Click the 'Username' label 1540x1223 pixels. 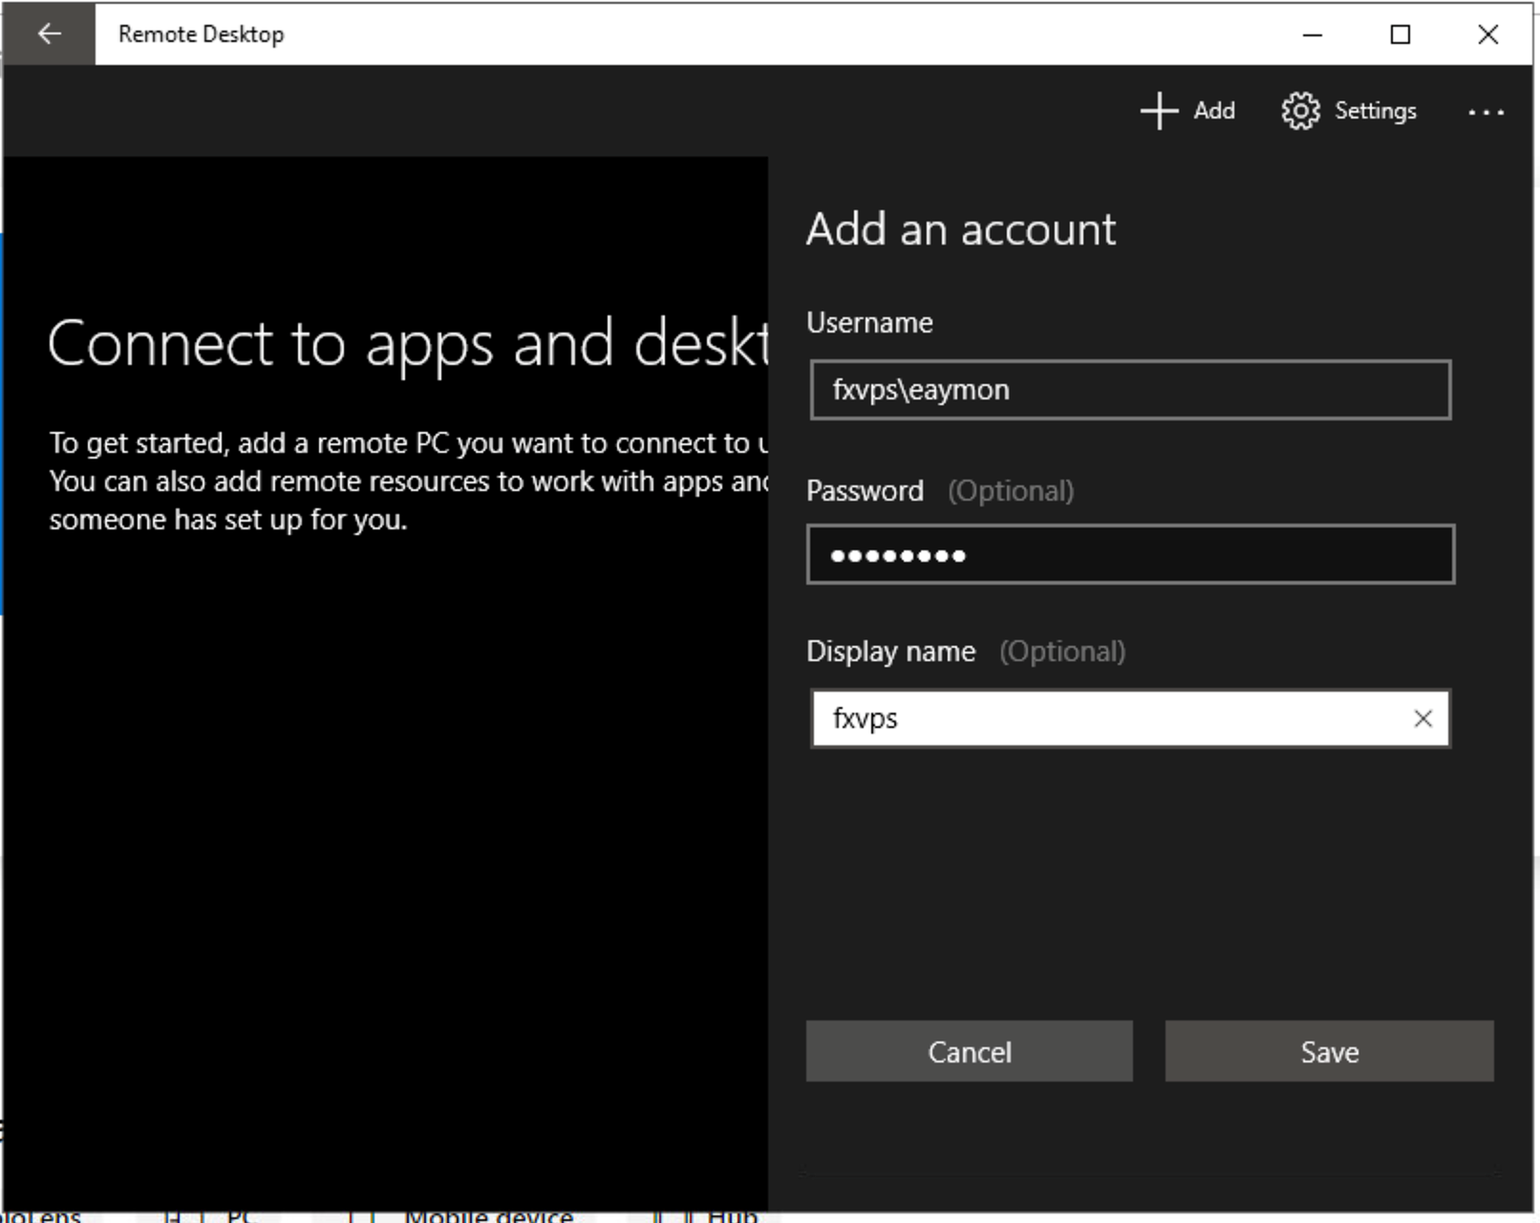869,323
